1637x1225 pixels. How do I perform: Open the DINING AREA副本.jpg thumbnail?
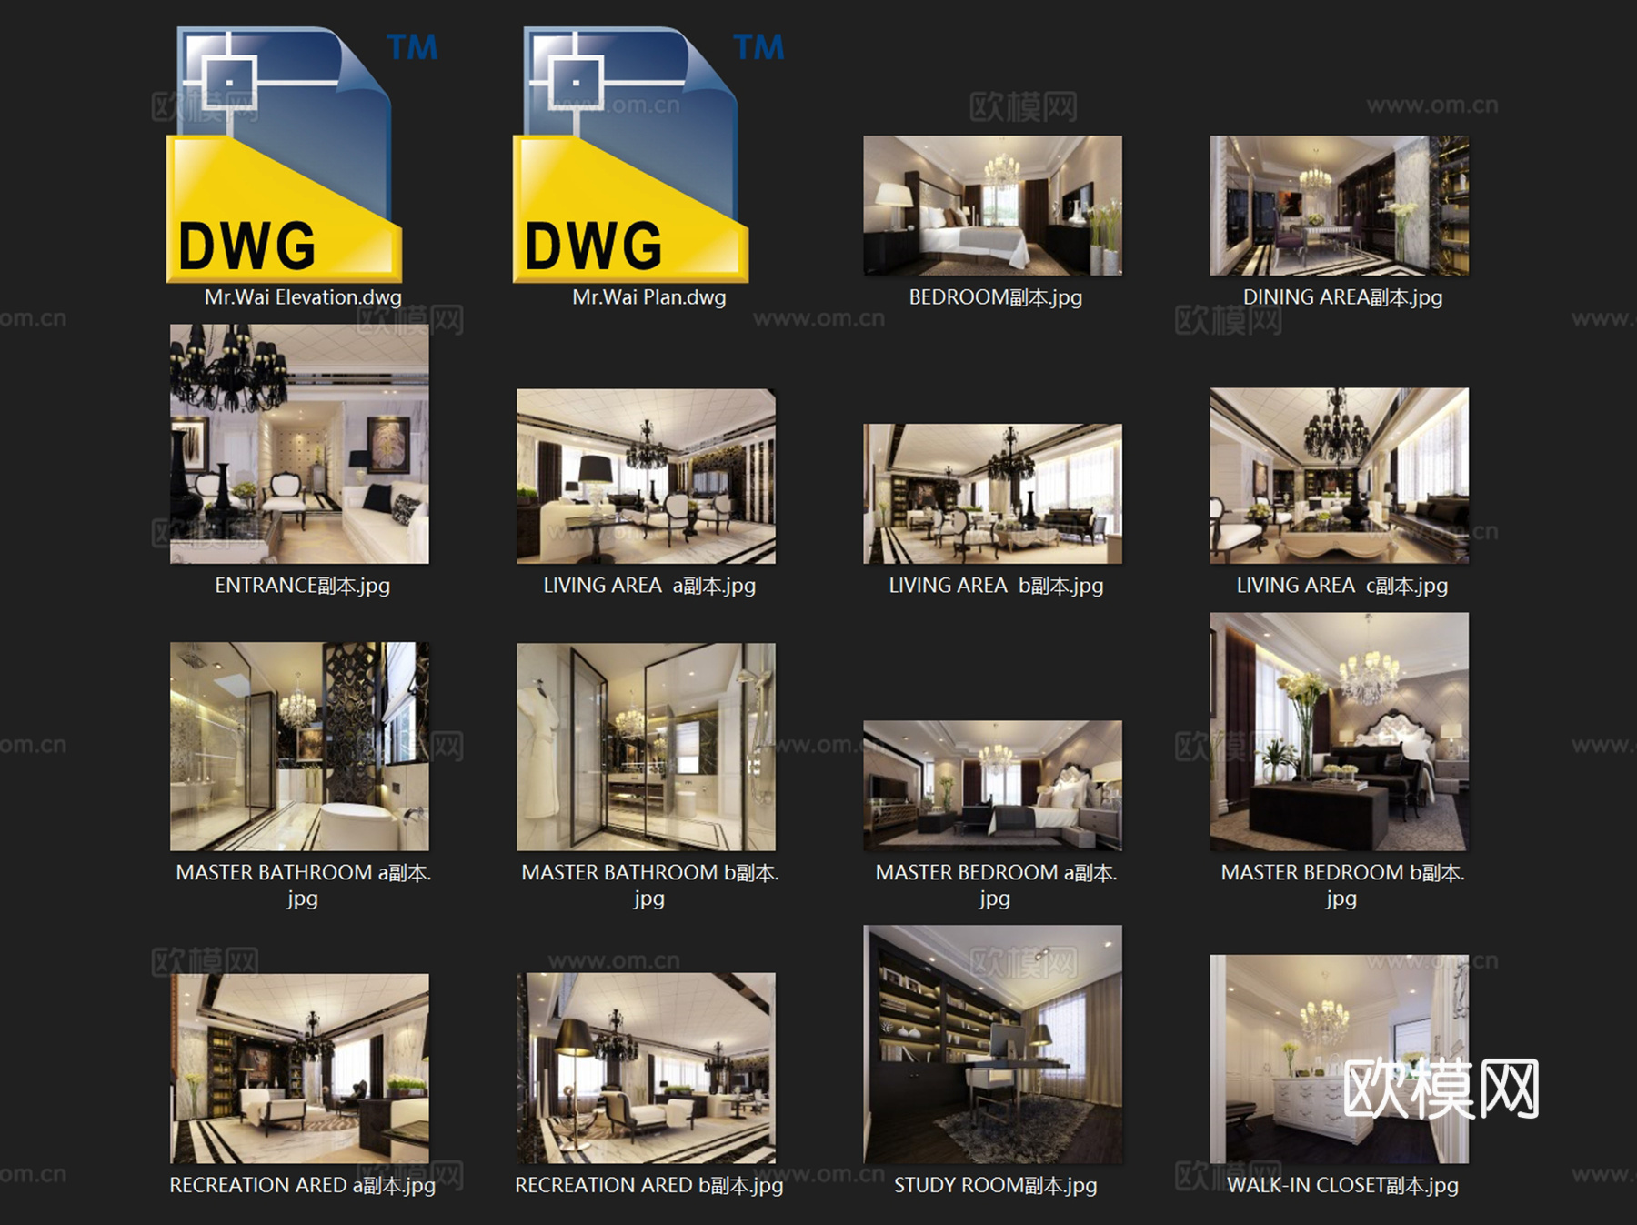click(x=1339, y=206)
